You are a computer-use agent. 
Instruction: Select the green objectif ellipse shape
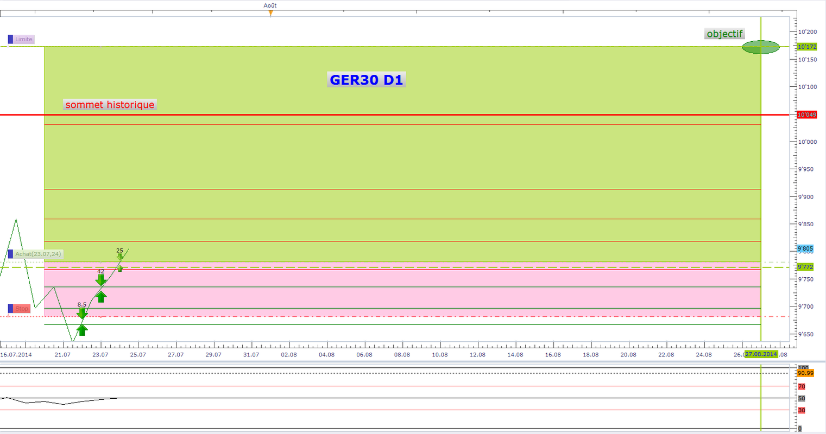coord(761,47)
